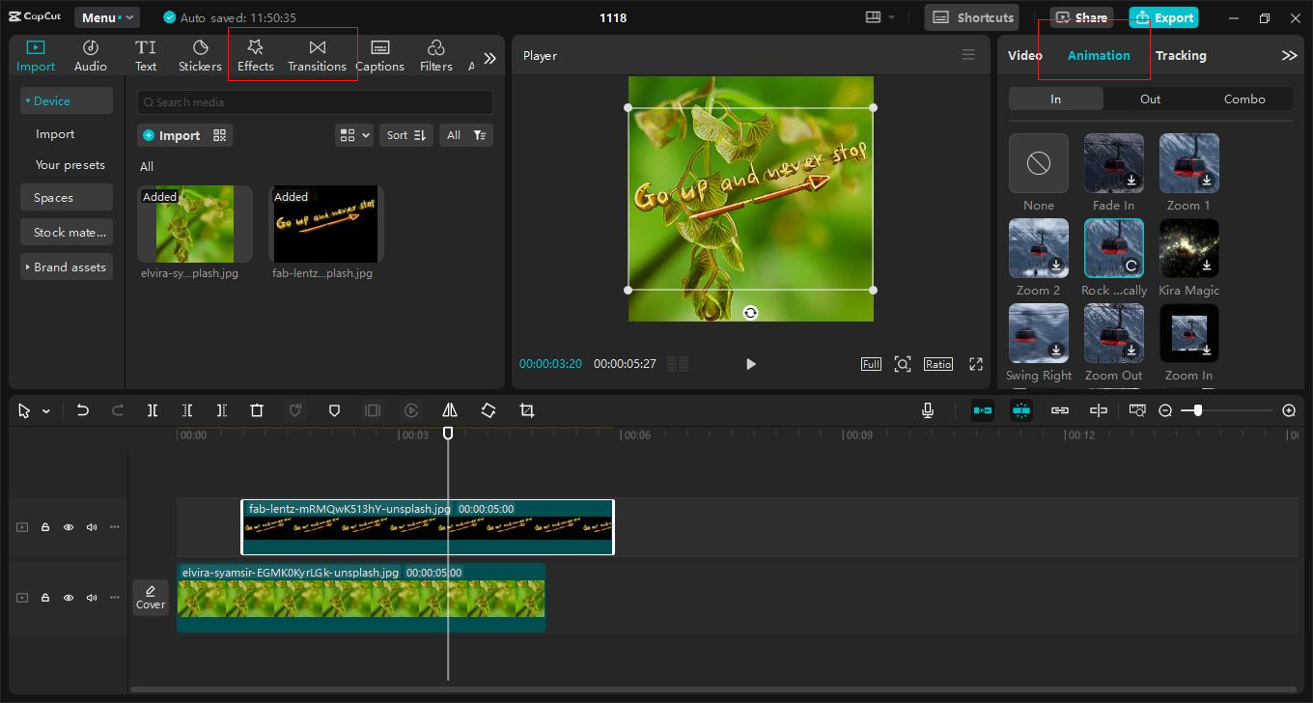This screenshot has width=1313, height=703.
Task: Click the Mirror flip icon in timeline toolbar
Action: [450, 410]
